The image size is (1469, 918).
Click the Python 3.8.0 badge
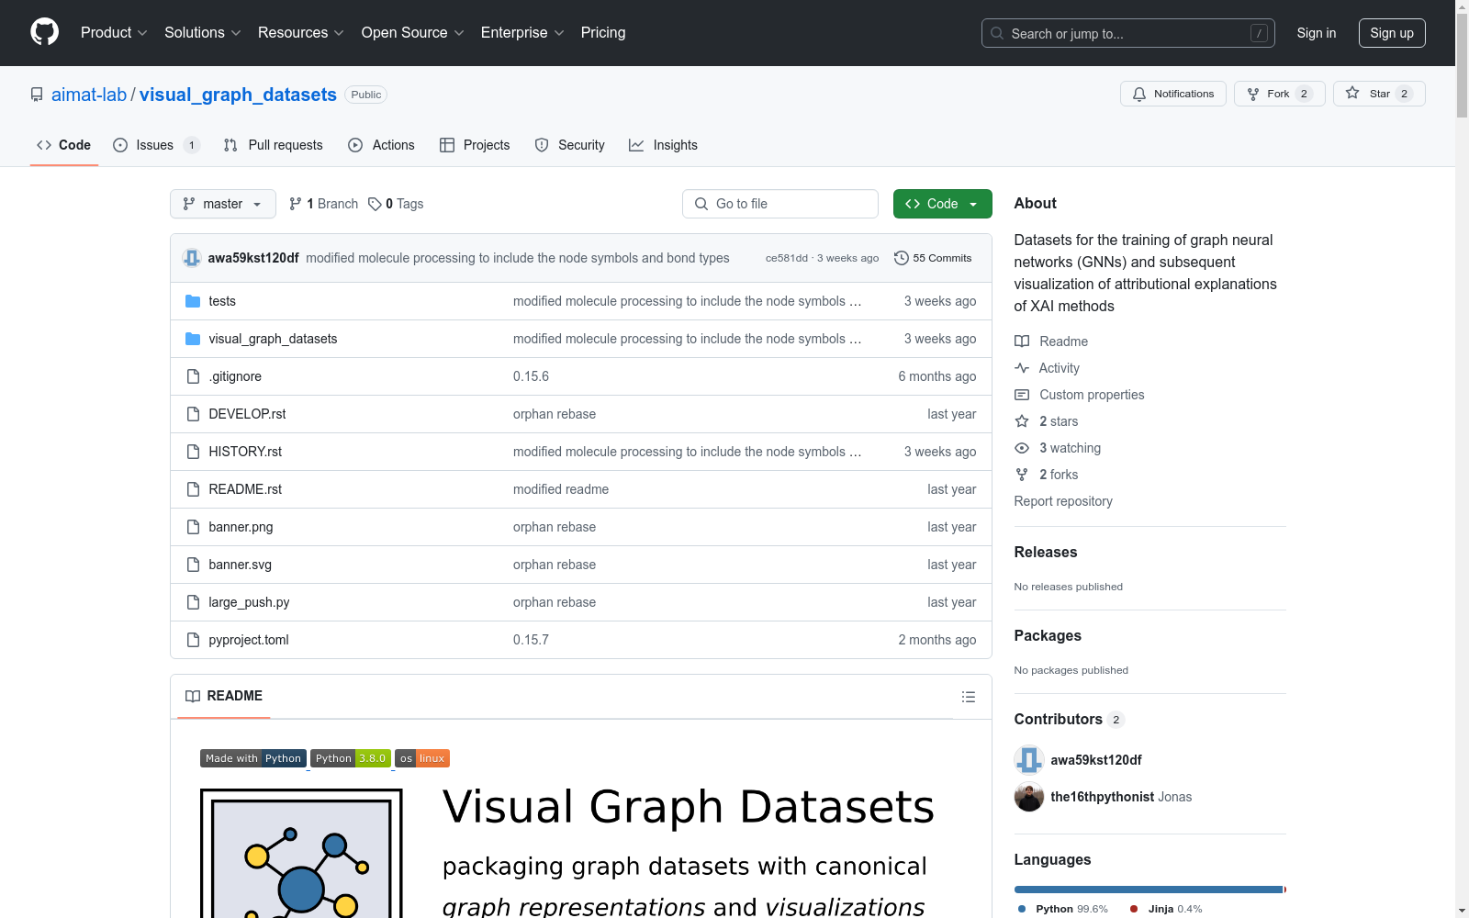pos(351,758)
